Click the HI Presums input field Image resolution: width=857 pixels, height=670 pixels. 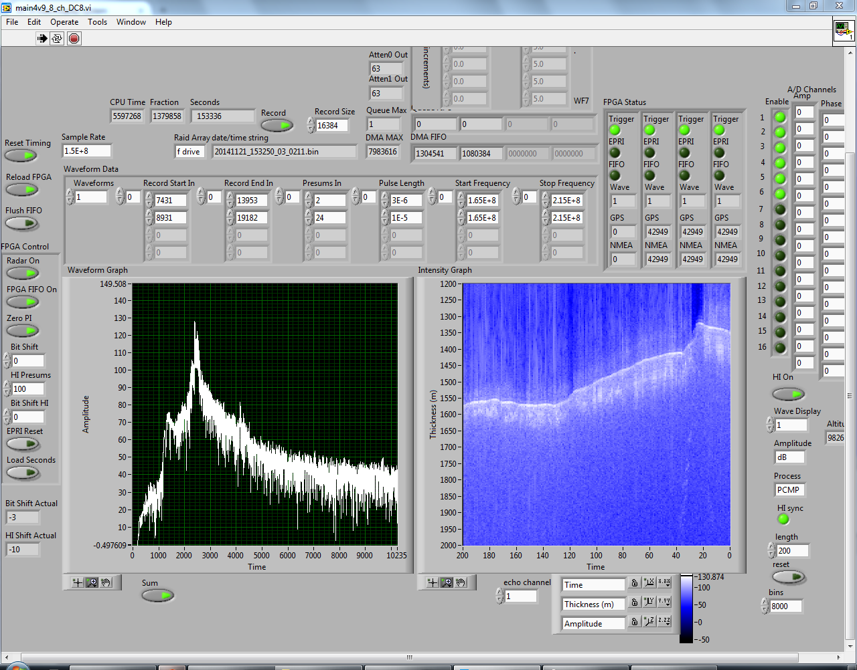(x=27, y=389)
